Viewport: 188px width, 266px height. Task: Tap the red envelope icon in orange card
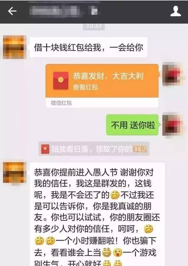click(x=61, y=81)
